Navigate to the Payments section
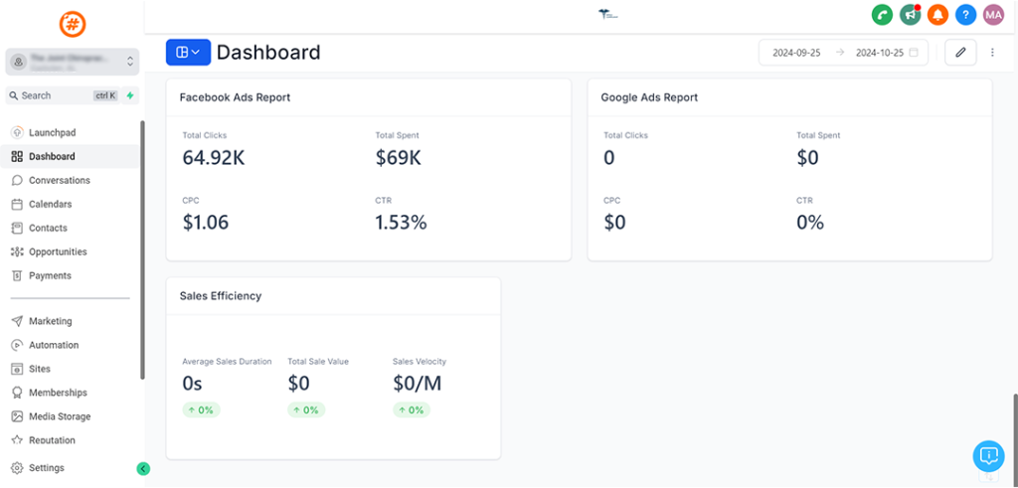This screenshot has height=488, width=1018. [x=50, y=275]
